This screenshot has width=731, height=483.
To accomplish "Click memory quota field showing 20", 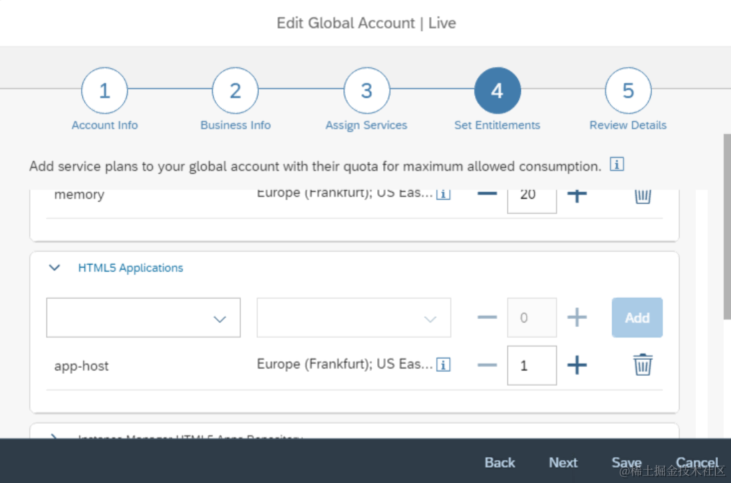I will coord(532,200).
